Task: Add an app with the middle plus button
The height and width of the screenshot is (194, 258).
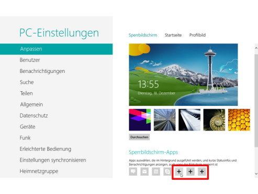Action: coord(190,171)
